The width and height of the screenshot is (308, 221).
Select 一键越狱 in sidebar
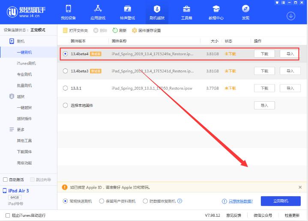click(24, 107)
